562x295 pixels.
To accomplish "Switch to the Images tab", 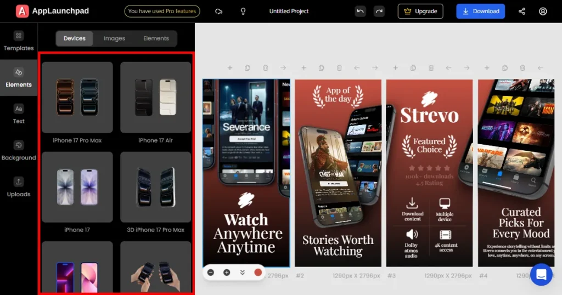I will 114,38.
